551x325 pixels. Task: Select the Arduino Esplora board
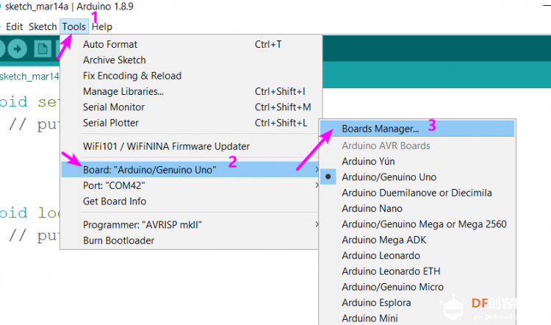[x=417, y=303]
